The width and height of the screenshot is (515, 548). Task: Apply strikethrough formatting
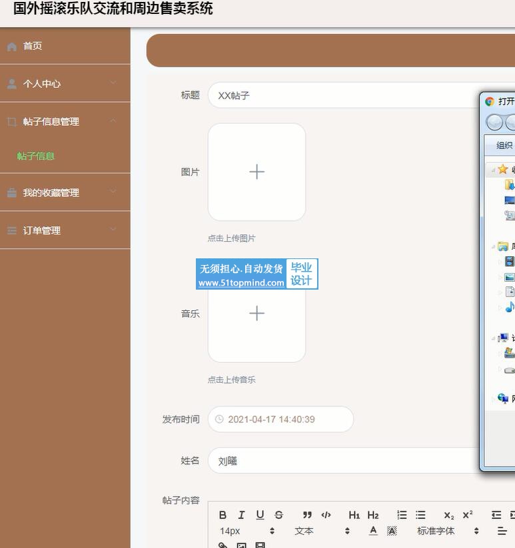[278, 515]
